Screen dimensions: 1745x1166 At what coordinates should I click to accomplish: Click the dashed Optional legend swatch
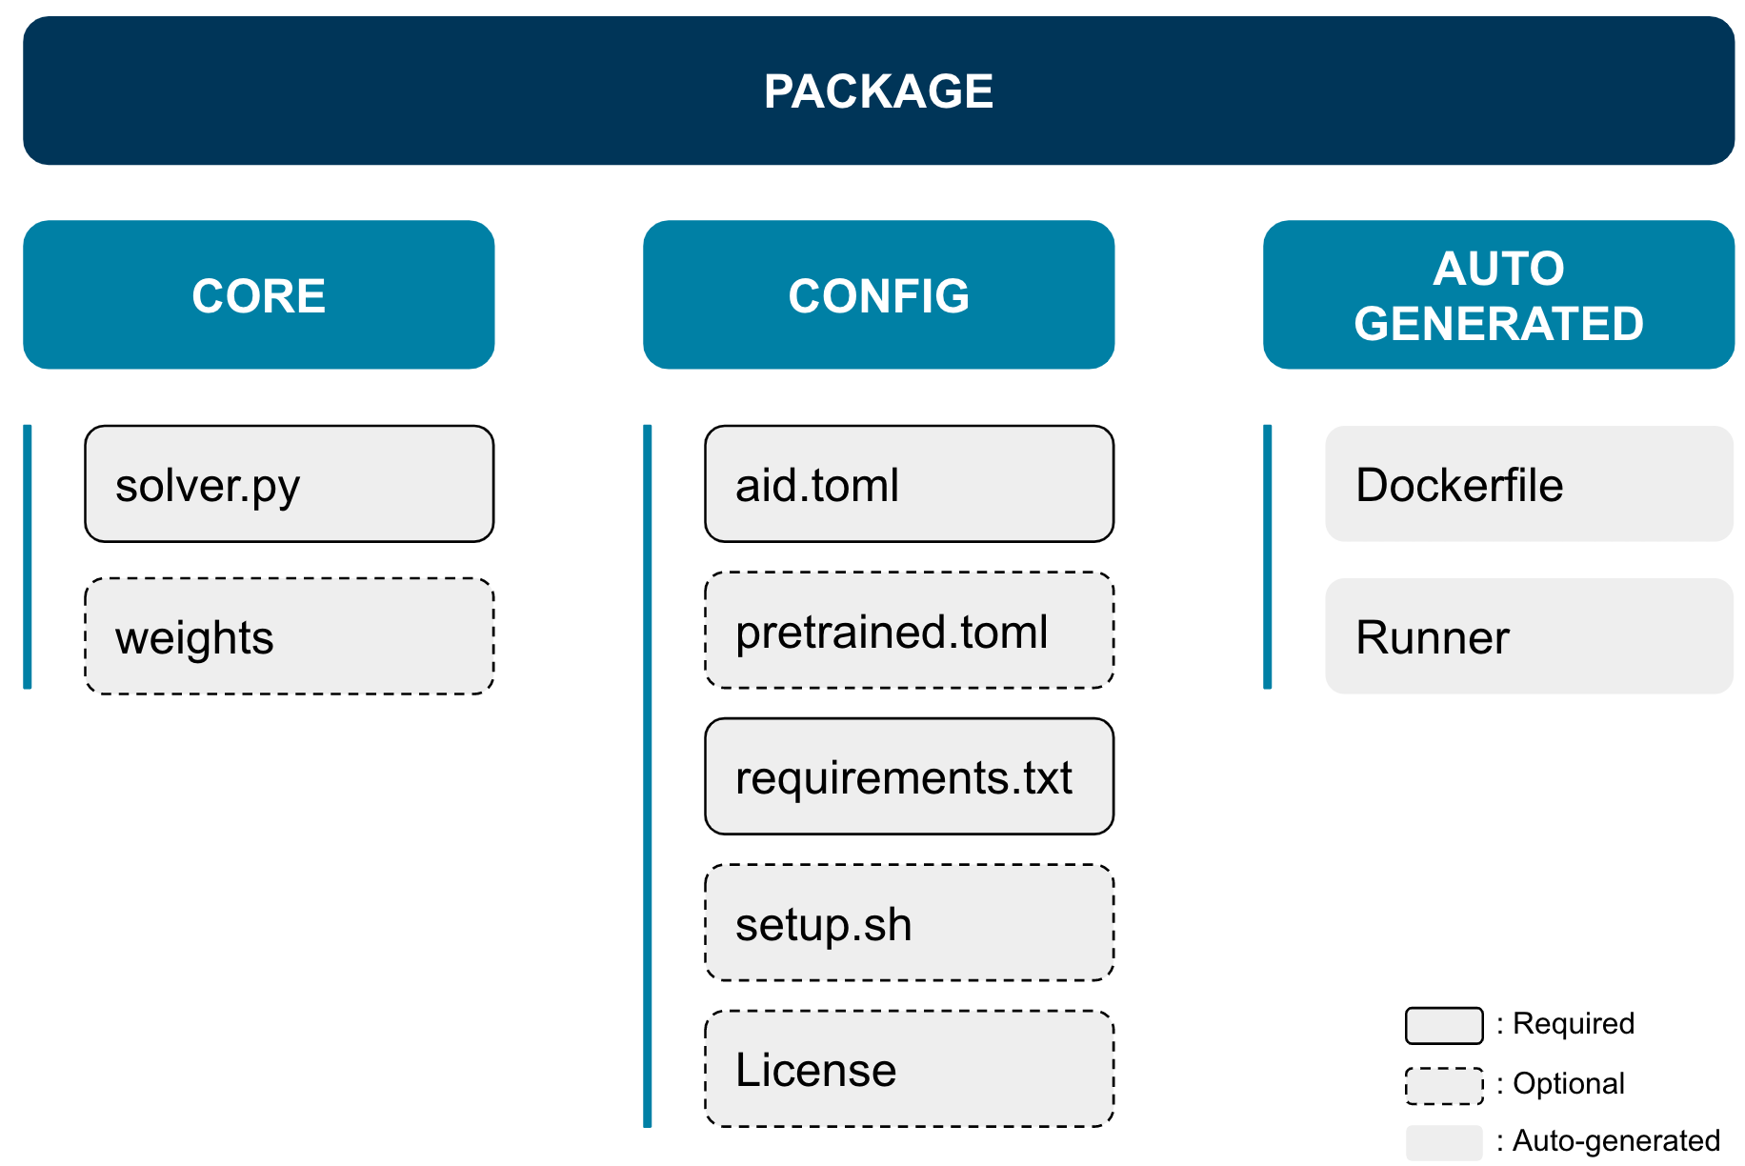click(1444, 1085)
